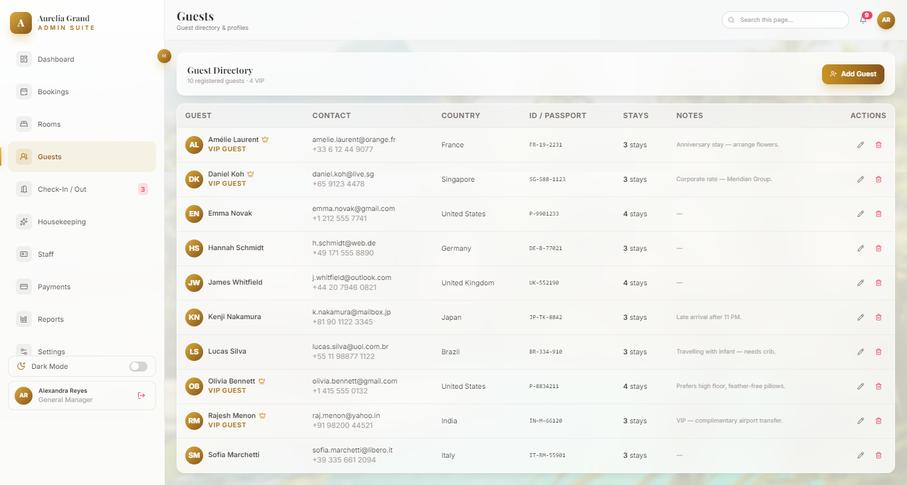The width and height of the screenshot is (907, 485).
Task: Remove Hannah Schmidt using the trash icon
Action: point(878,248)
